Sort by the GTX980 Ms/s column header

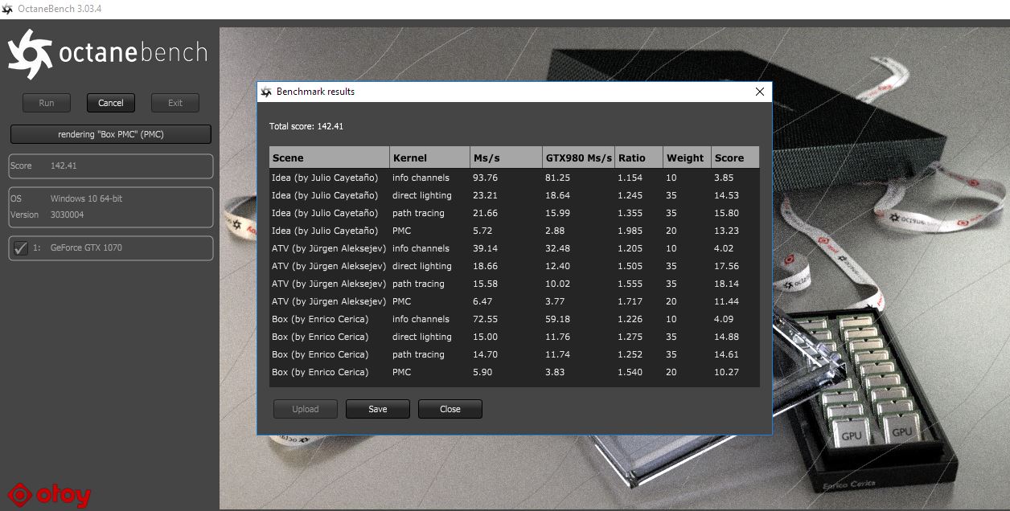coord(578,157)
